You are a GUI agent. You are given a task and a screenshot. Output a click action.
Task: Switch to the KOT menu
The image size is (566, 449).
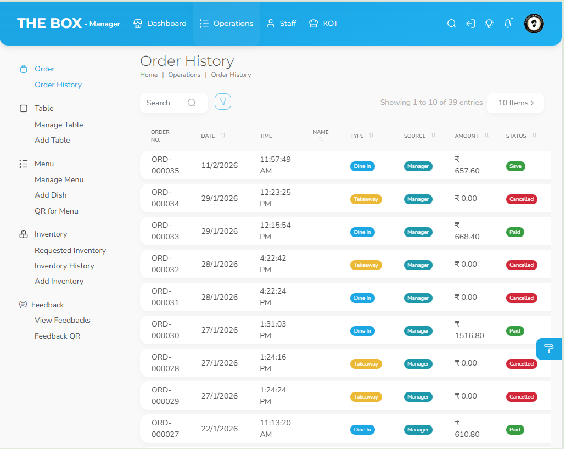323,24
